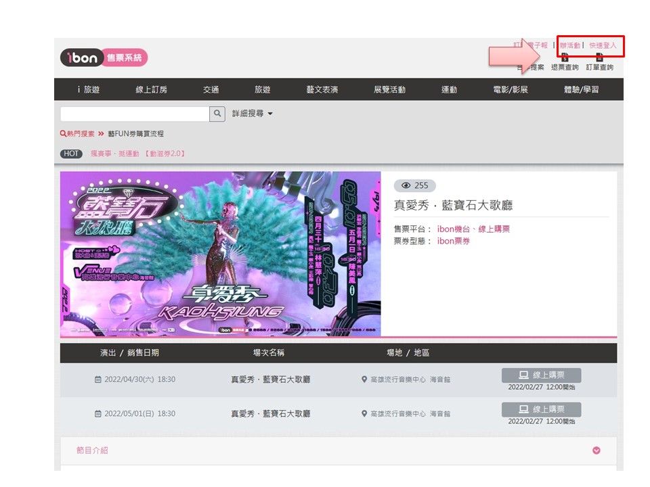Click session name 真愛秀・藍寶石大歌廳 in 05/01 row
This screenshot has height=487, width=650.
coord(271,414)
